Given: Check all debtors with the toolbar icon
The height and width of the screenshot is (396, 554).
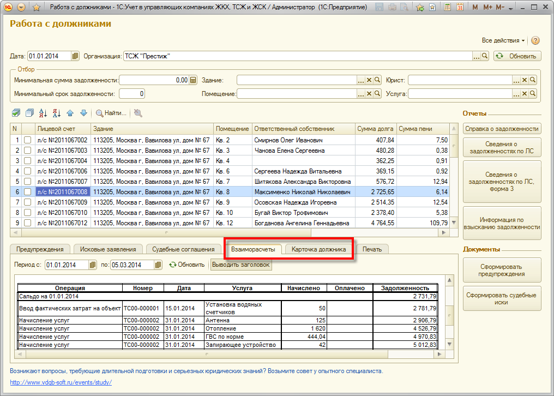Looking at the screenshot, I should (16, 113).
